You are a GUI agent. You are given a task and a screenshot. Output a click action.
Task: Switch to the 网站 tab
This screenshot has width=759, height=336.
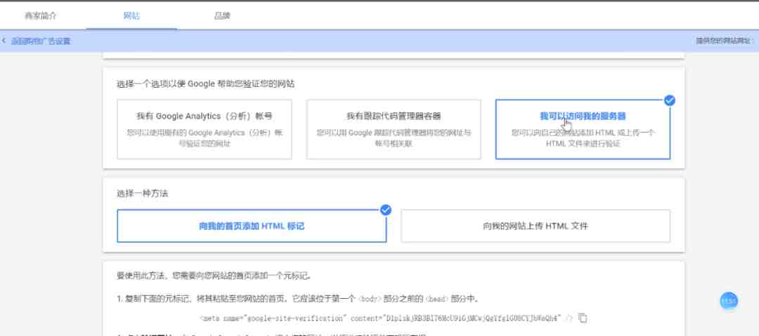pos(131,15)
